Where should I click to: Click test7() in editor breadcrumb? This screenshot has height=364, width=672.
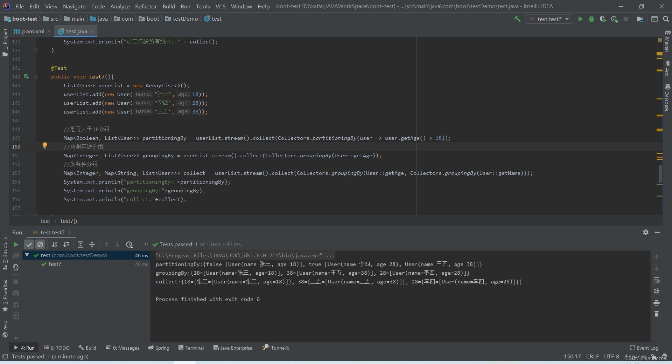click(x=69, y=221)
